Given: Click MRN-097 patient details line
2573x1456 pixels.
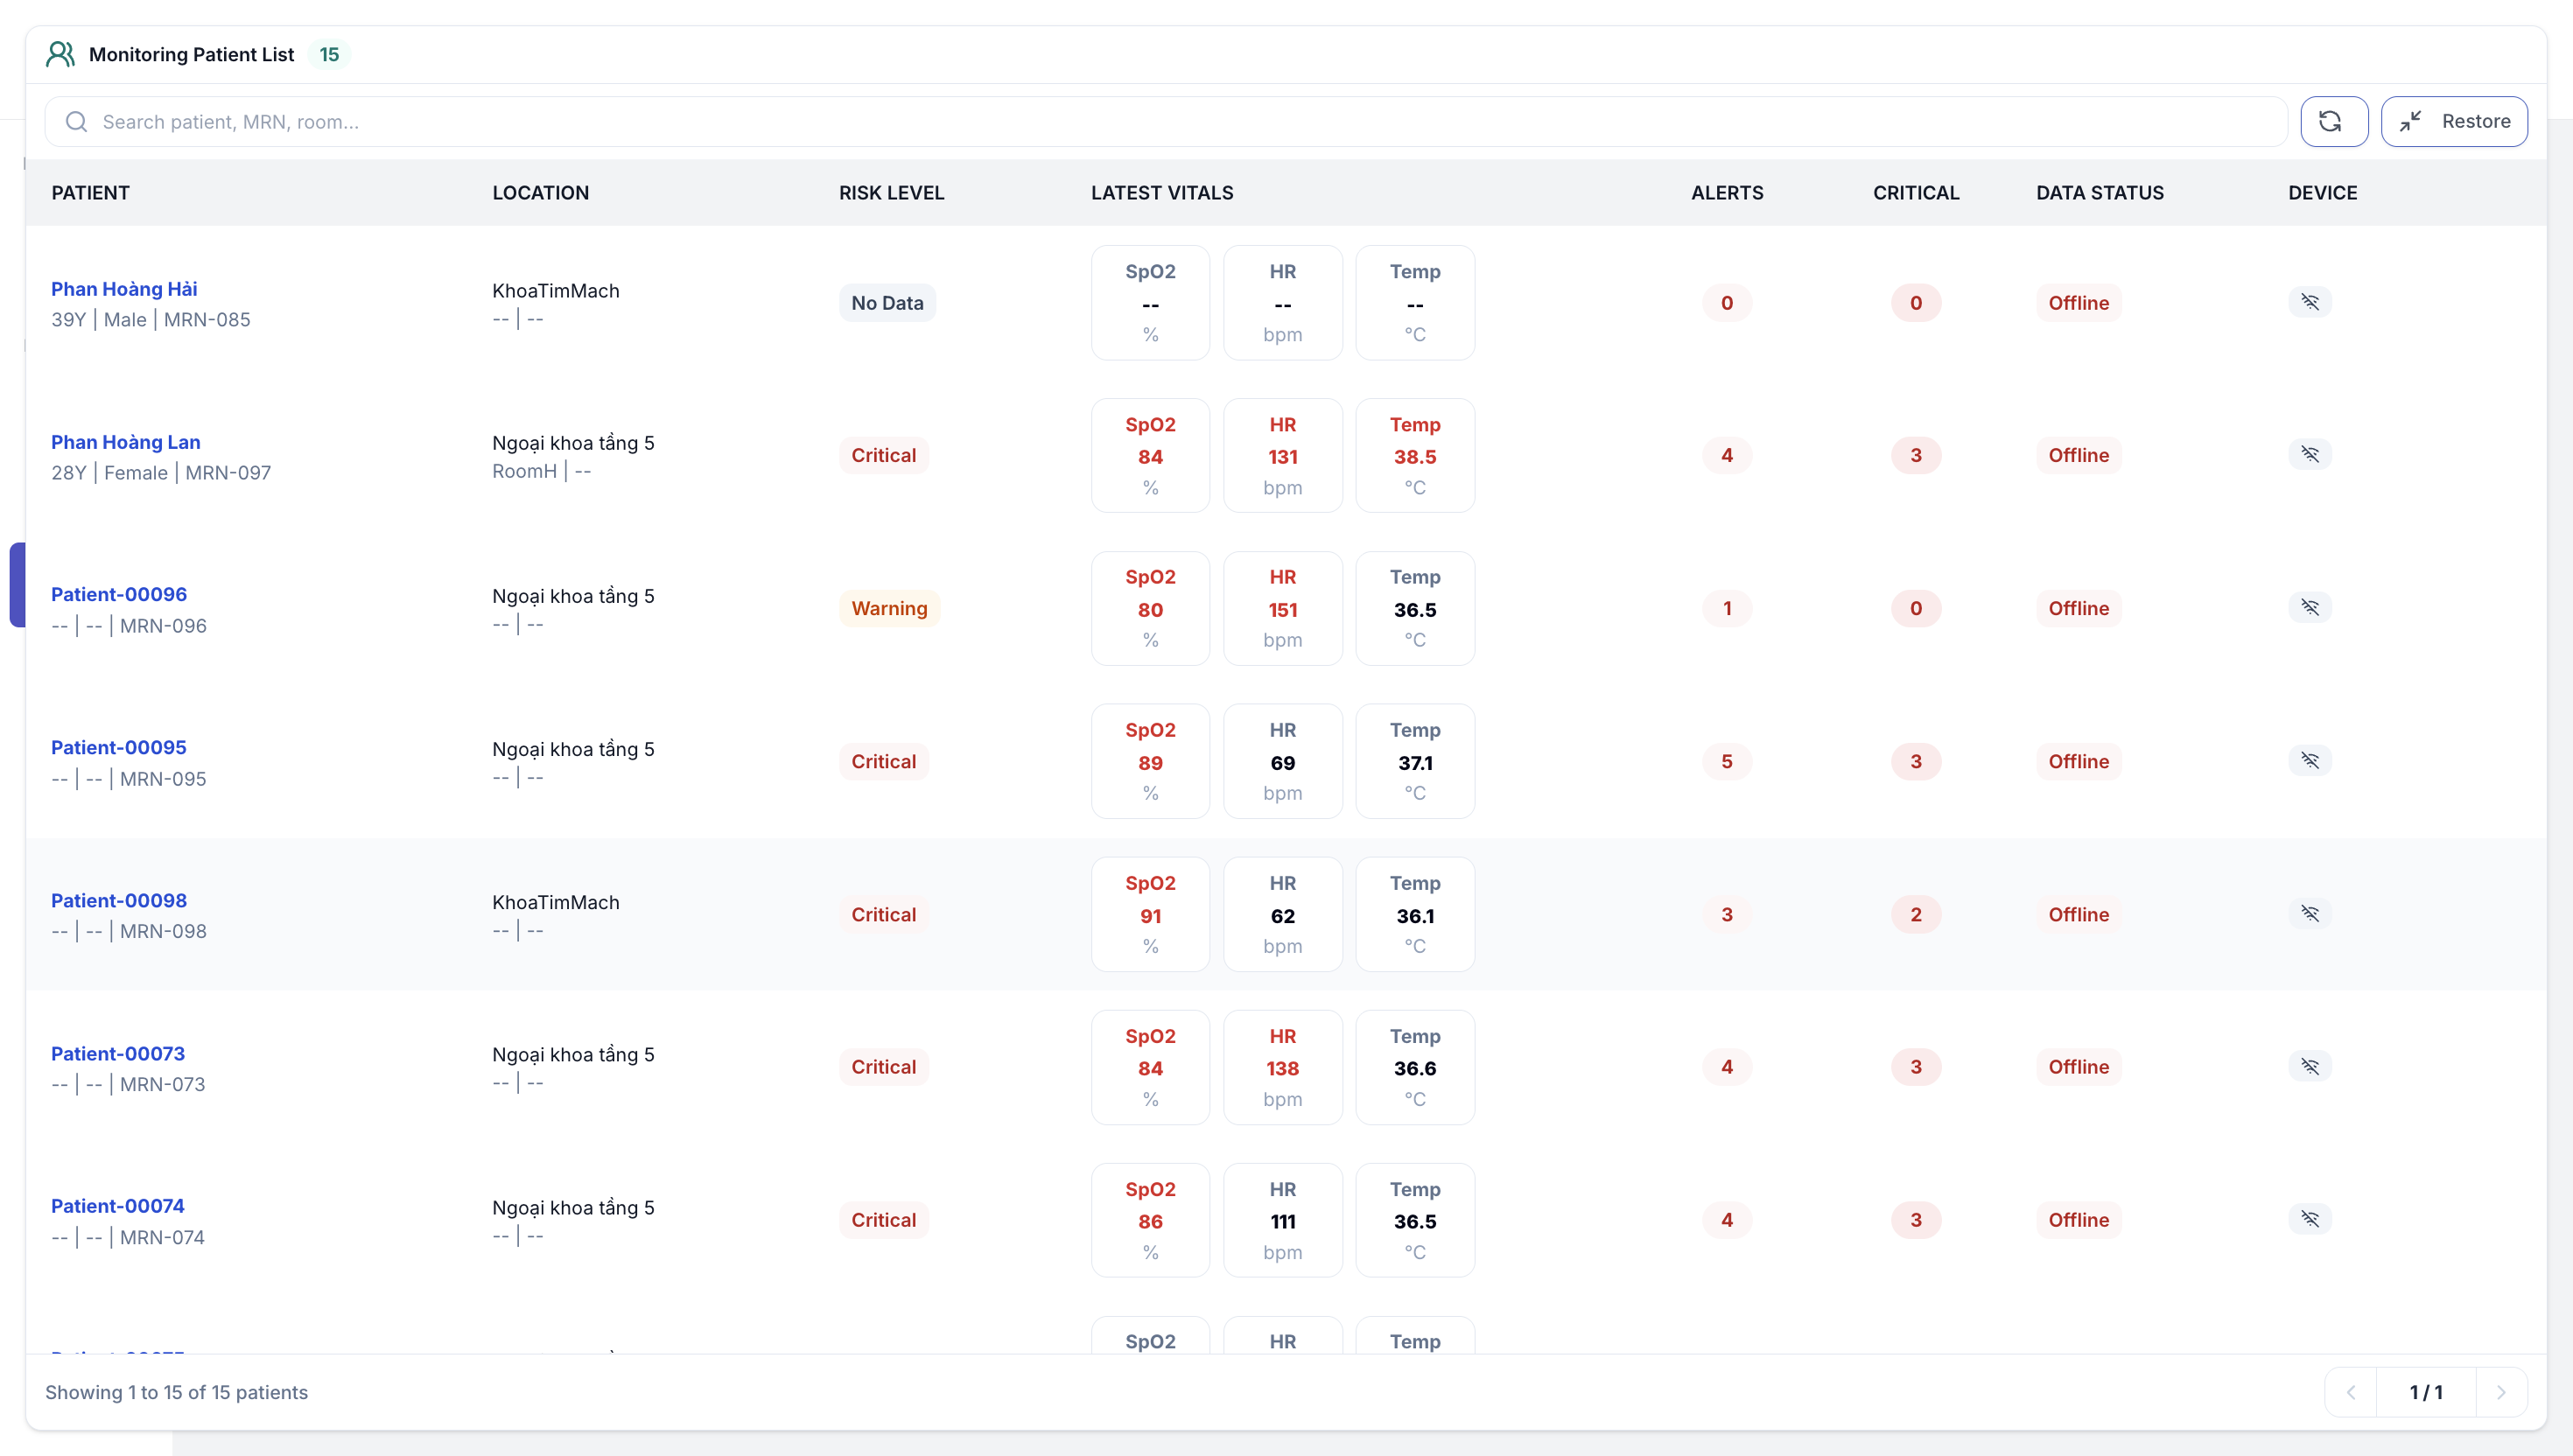Looking at the screenshot, I should click(161, 473).
